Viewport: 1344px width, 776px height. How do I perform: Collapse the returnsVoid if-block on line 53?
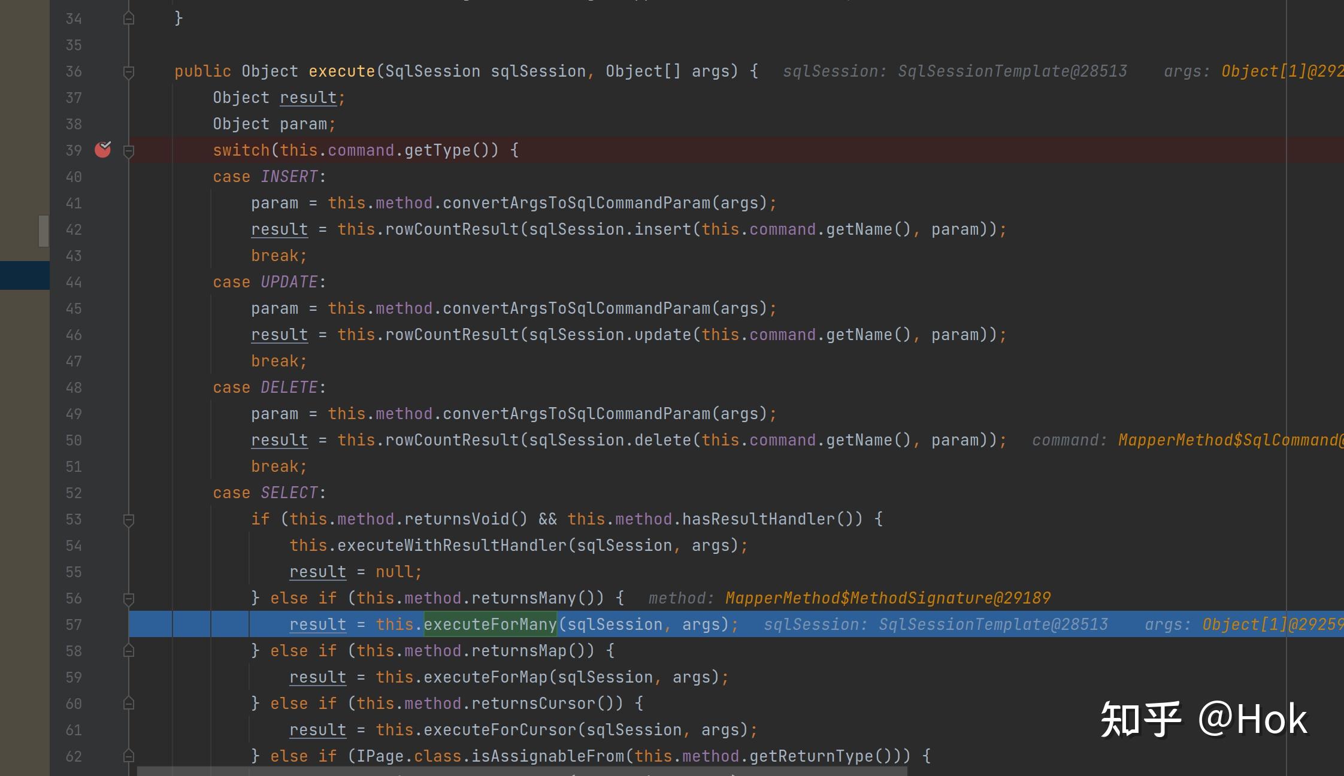pyautogui.click(x=128, y=520)
